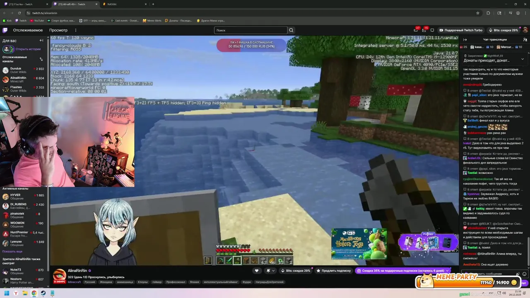Open HuntPremier channel in the sidebar

tap(23, 234)
